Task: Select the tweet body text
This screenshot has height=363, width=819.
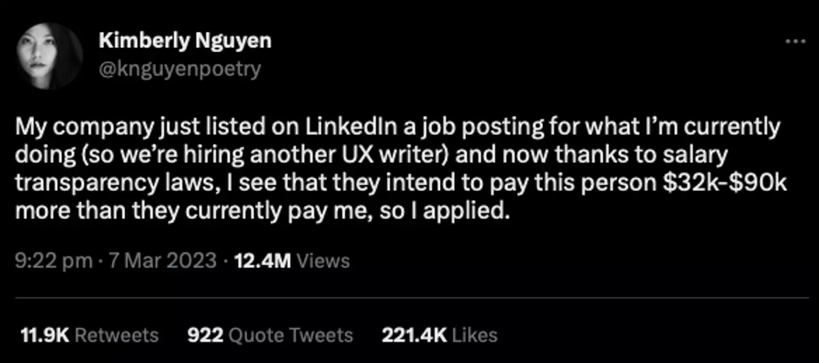Action: click(x=398, y=168)
